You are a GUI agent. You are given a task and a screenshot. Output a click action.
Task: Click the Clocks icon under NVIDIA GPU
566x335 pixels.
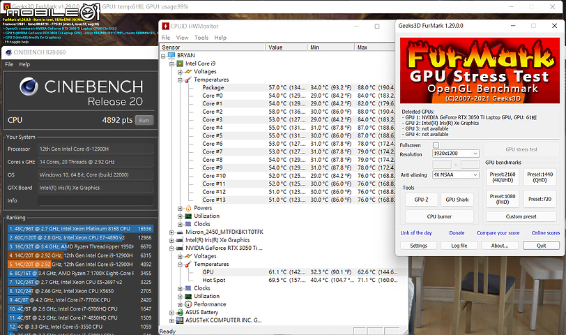(188, 288)
